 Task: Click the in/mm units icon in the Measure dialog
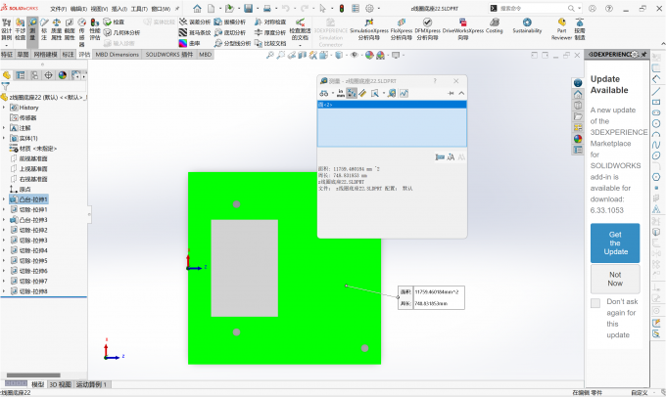point(340,93)
